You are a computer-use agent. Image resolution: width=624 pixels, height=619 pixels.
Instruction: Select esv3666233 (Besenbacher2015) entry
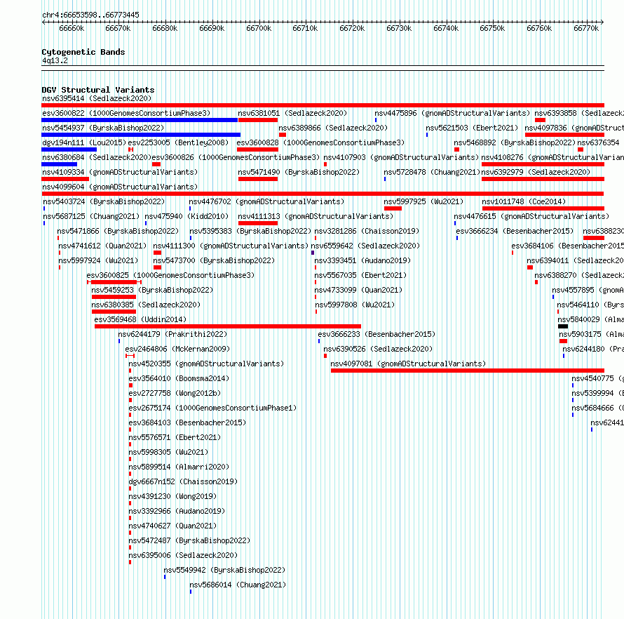(x=377, y=334)
